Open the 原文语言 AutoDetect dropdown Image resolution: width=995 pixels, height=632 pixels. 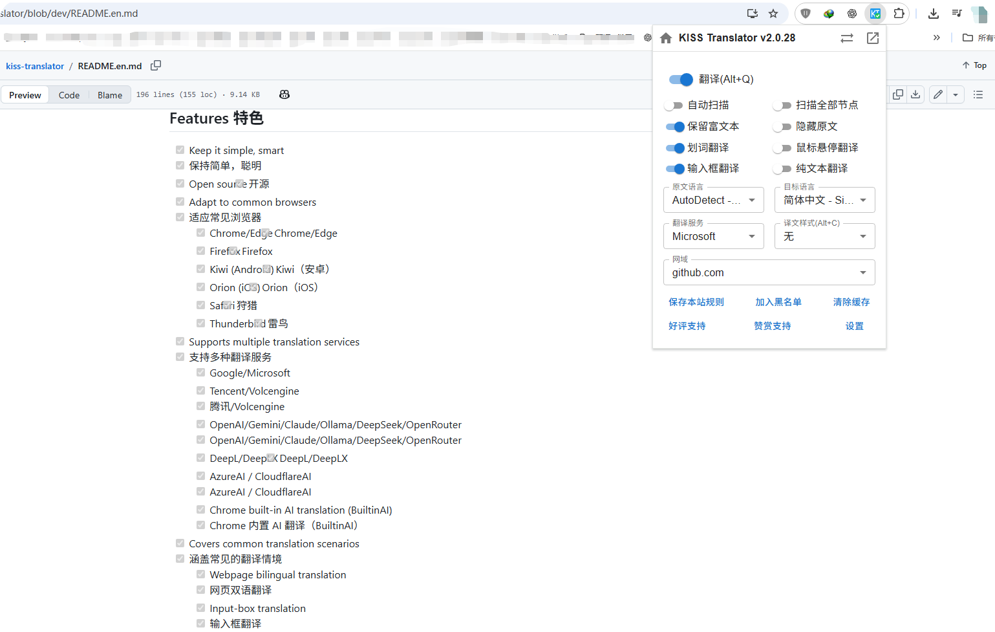[x=714, y=200]
